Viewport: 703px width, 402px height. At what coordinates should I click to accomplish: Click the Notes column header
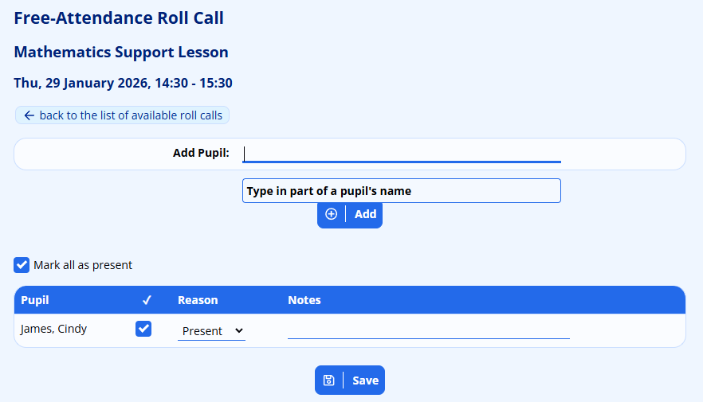[x=304, y=300]
